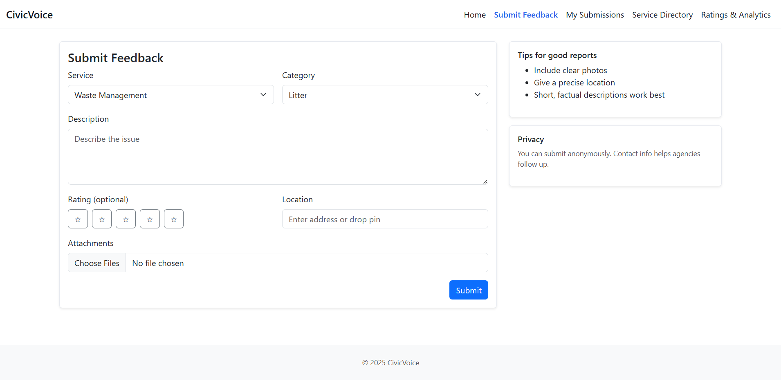Click the CivicVoice brand logo
Viewport: 781px width, 380px height.
(29, 15)
